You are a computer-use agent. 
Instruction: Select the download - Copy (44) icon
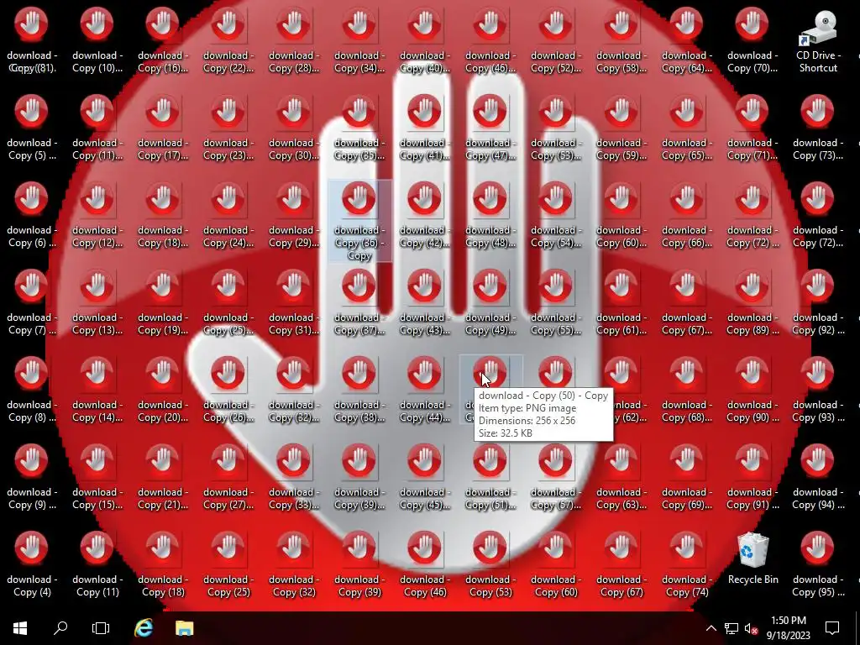point(424,391)
